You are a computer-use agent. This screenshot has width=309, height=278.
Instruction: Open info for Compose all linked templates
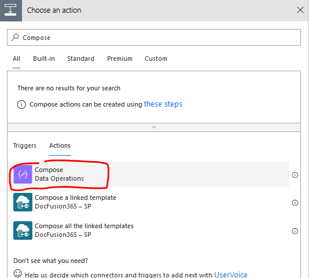click(x=295, y=231)
